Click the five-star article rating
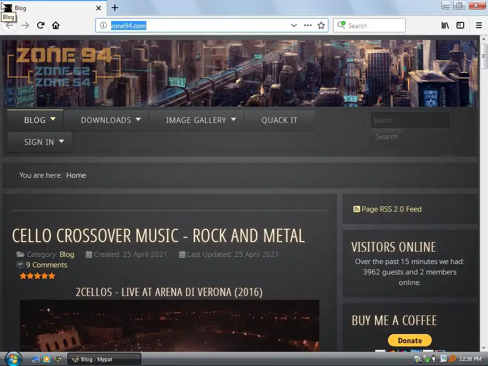The height and width of the screenshot is (366, 488). pyautogui.click(x=37, y=276)
